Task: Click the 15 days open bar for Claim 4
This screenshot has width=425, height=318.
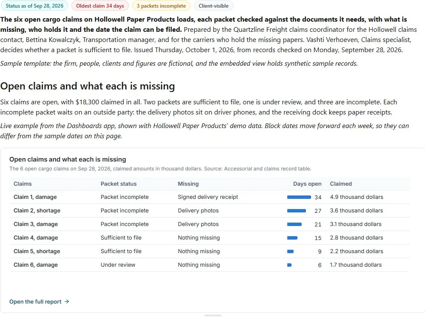Action: click(292, 238)
